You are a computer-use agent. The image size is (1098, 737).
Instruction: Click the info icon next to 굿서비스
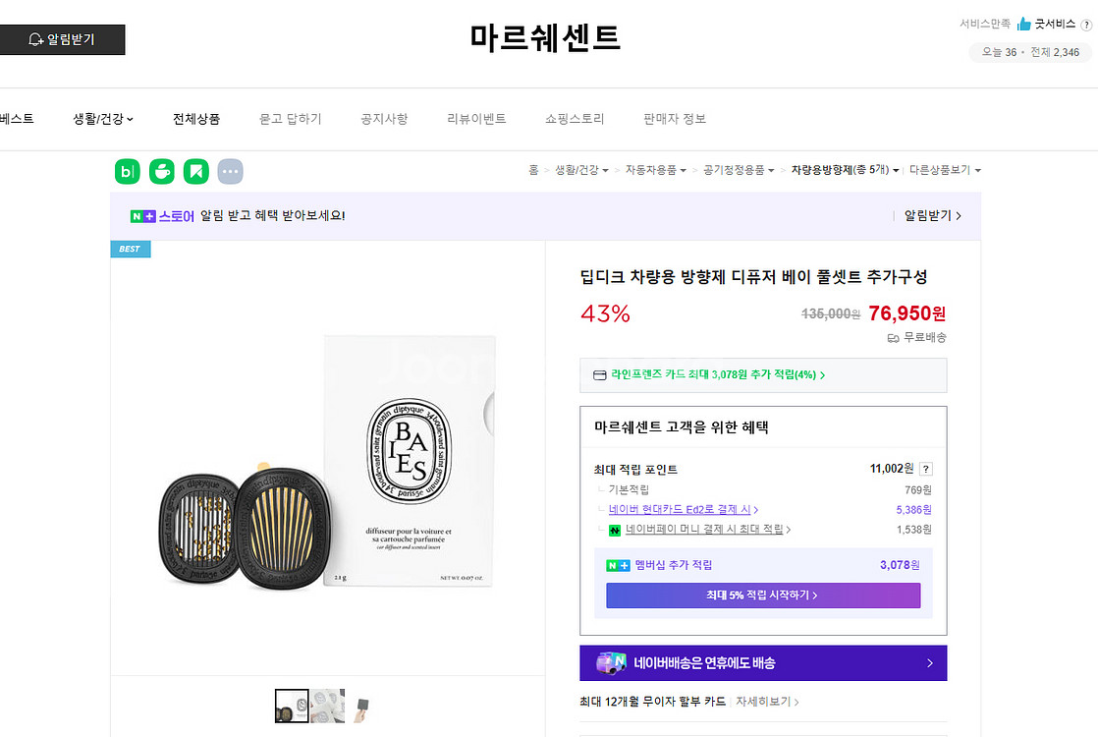(x=1084, y=24)
